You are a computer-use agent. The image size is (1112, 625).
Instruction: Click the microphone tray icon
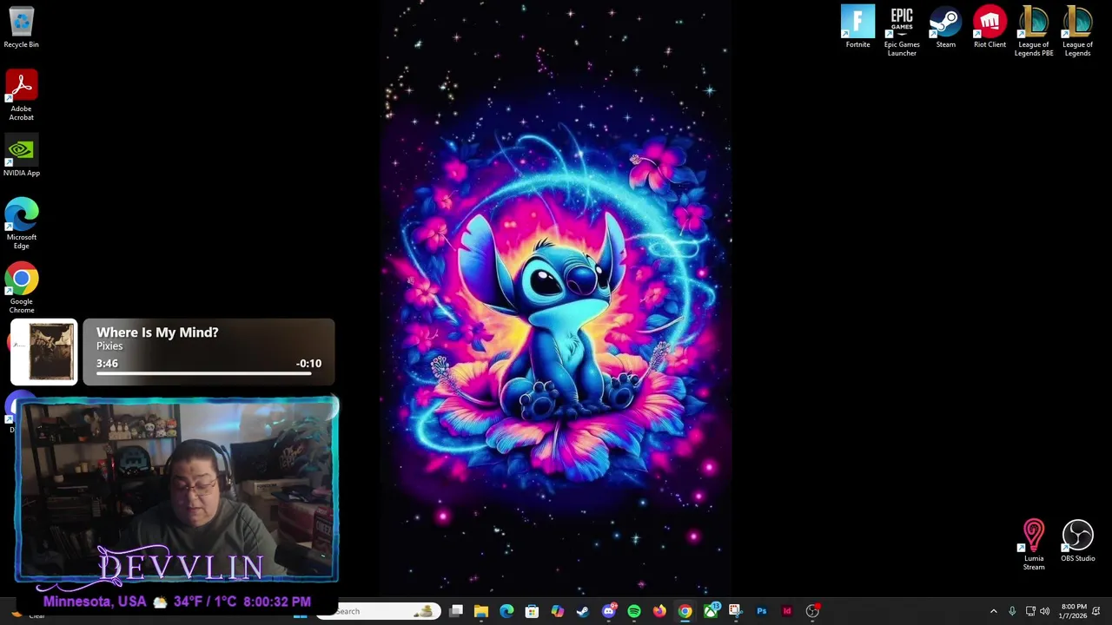pos(1012,611)
